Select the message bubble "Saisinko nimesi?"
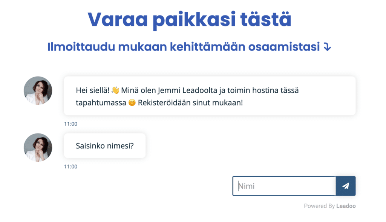Viewport: 386px width, 222px height. click(x=104, y=145)
